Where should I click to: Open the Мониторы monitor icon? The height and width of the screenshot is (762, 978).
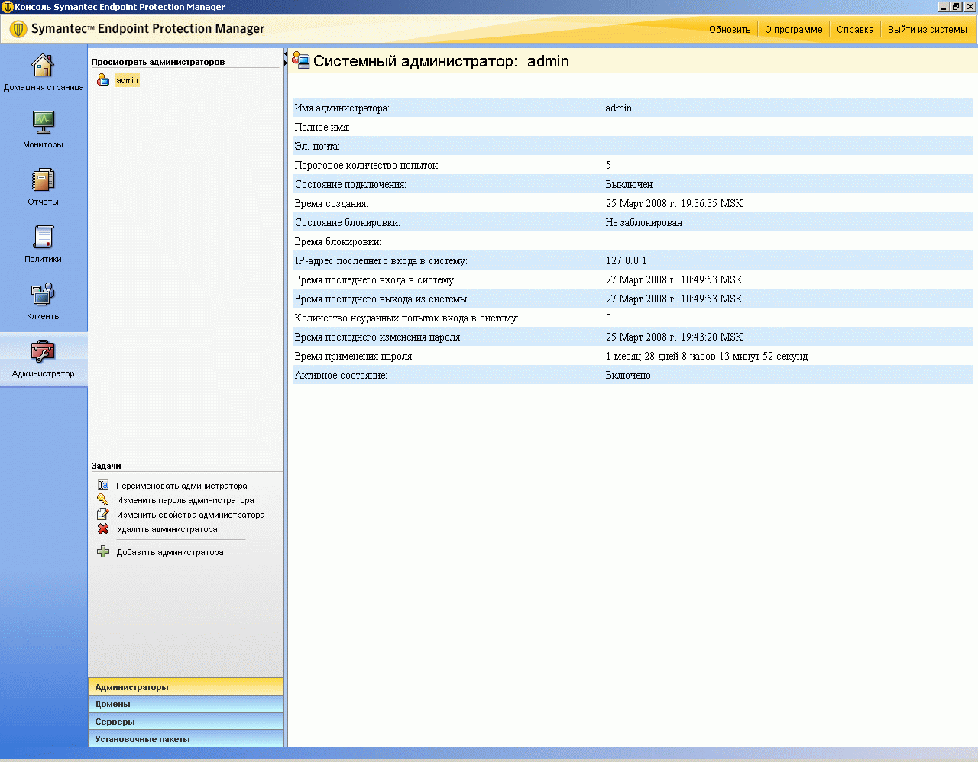pos(43,122)
